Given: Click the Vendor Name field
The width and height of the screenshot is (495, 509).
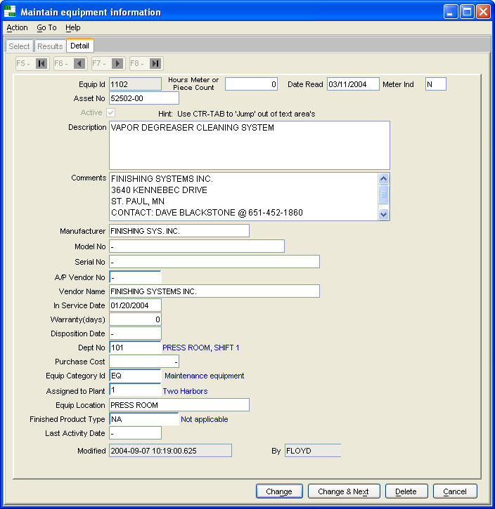Looking at the screenshot, I should click(x=214, y=291).
